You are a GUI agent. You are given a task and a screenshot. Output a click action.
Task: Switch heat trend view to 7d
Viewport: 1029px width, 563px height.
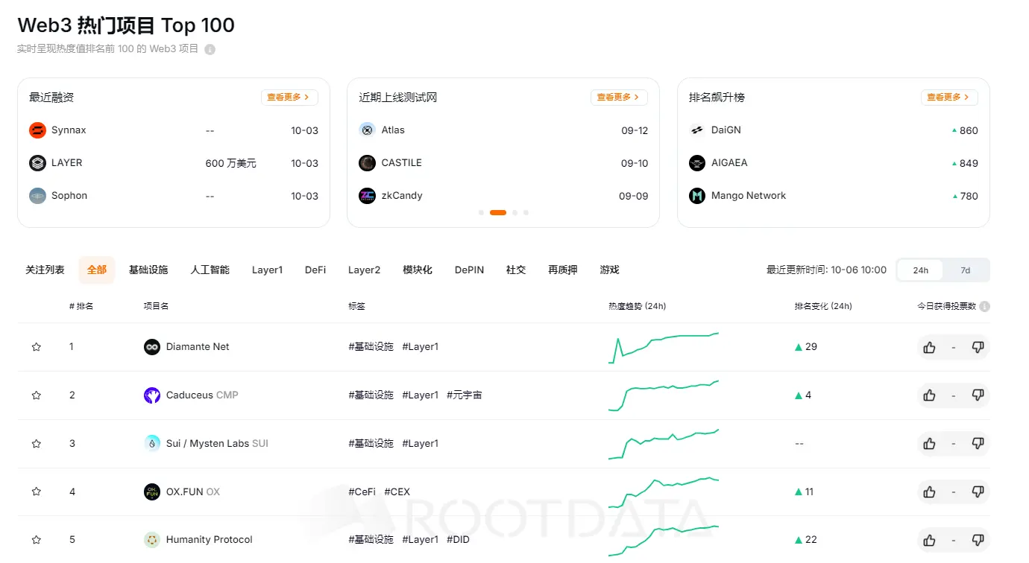966,270
